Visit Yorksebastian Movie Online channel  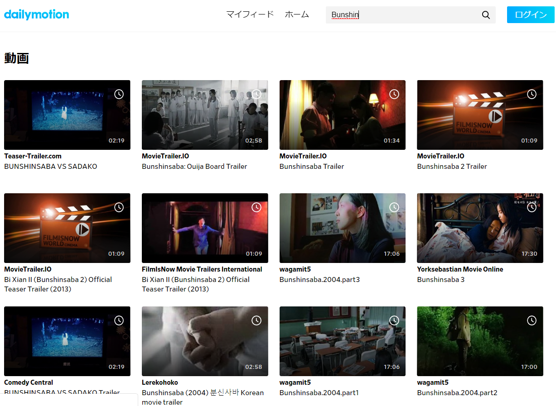[x=460, y=269]
